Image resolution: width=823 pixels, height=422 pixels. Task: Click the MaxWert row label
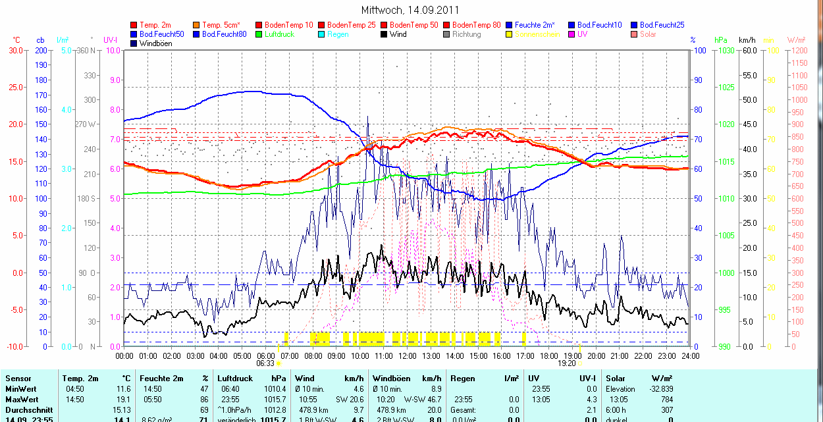click(x=23, y=400)
